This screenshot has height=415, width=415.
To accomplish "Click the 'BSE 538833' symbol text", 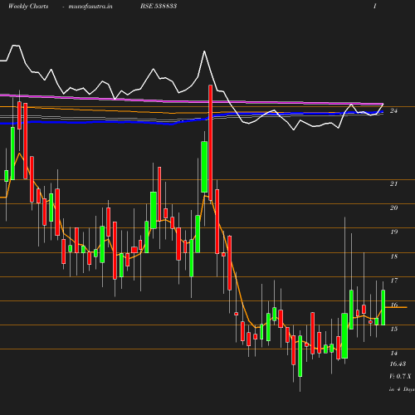I will coord(159,6).
